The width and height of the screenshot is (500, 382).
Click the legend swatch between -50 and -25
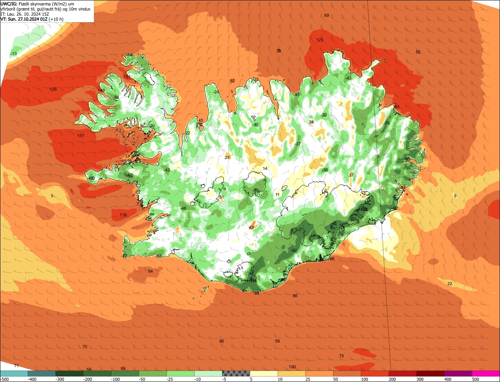pos(153,373)
